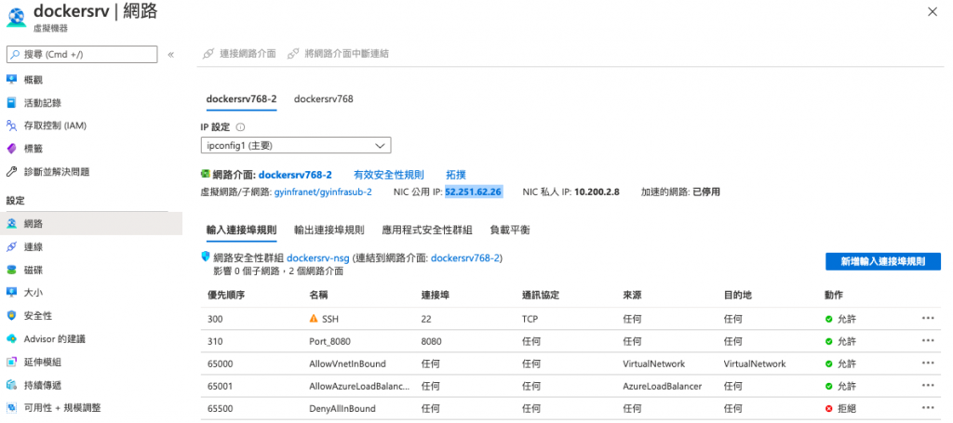Switch to dockersrv768 interface tab
The height and width of the screenshot is (423, 953).
point(323,99)
